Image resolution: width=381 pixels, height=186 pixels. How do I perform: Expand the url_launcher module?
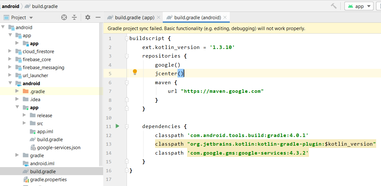(10, 75)
